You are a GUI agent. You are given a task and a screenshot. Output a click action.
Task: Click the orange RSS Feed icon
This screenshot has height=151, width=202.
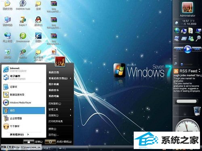click(x=176, y=71)
